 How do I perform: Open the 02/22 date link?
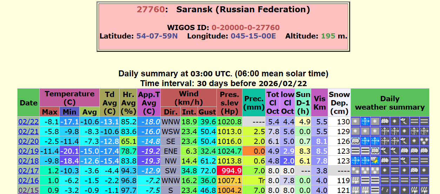click(28, 122)
